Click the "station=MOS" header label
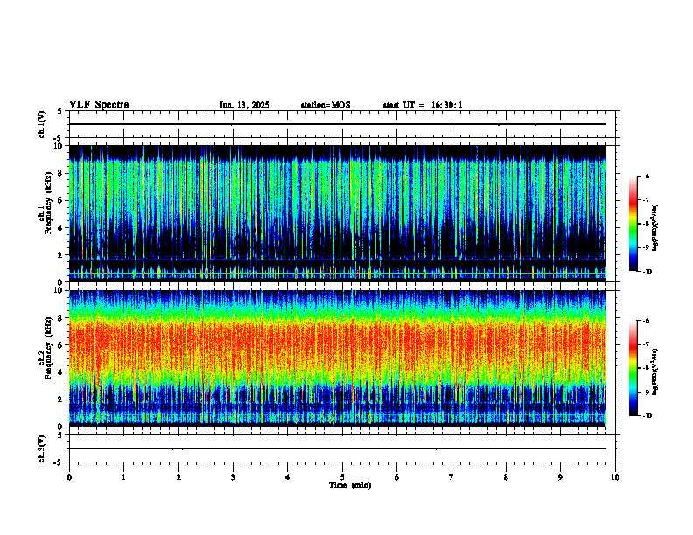Image resolution: width=693 pixels, height=535 pixels. coord(325,105)
